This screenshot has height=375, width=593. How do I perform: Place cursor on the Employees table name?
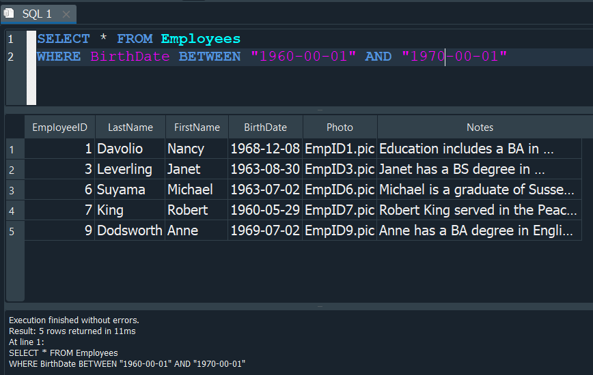[201, 39]
